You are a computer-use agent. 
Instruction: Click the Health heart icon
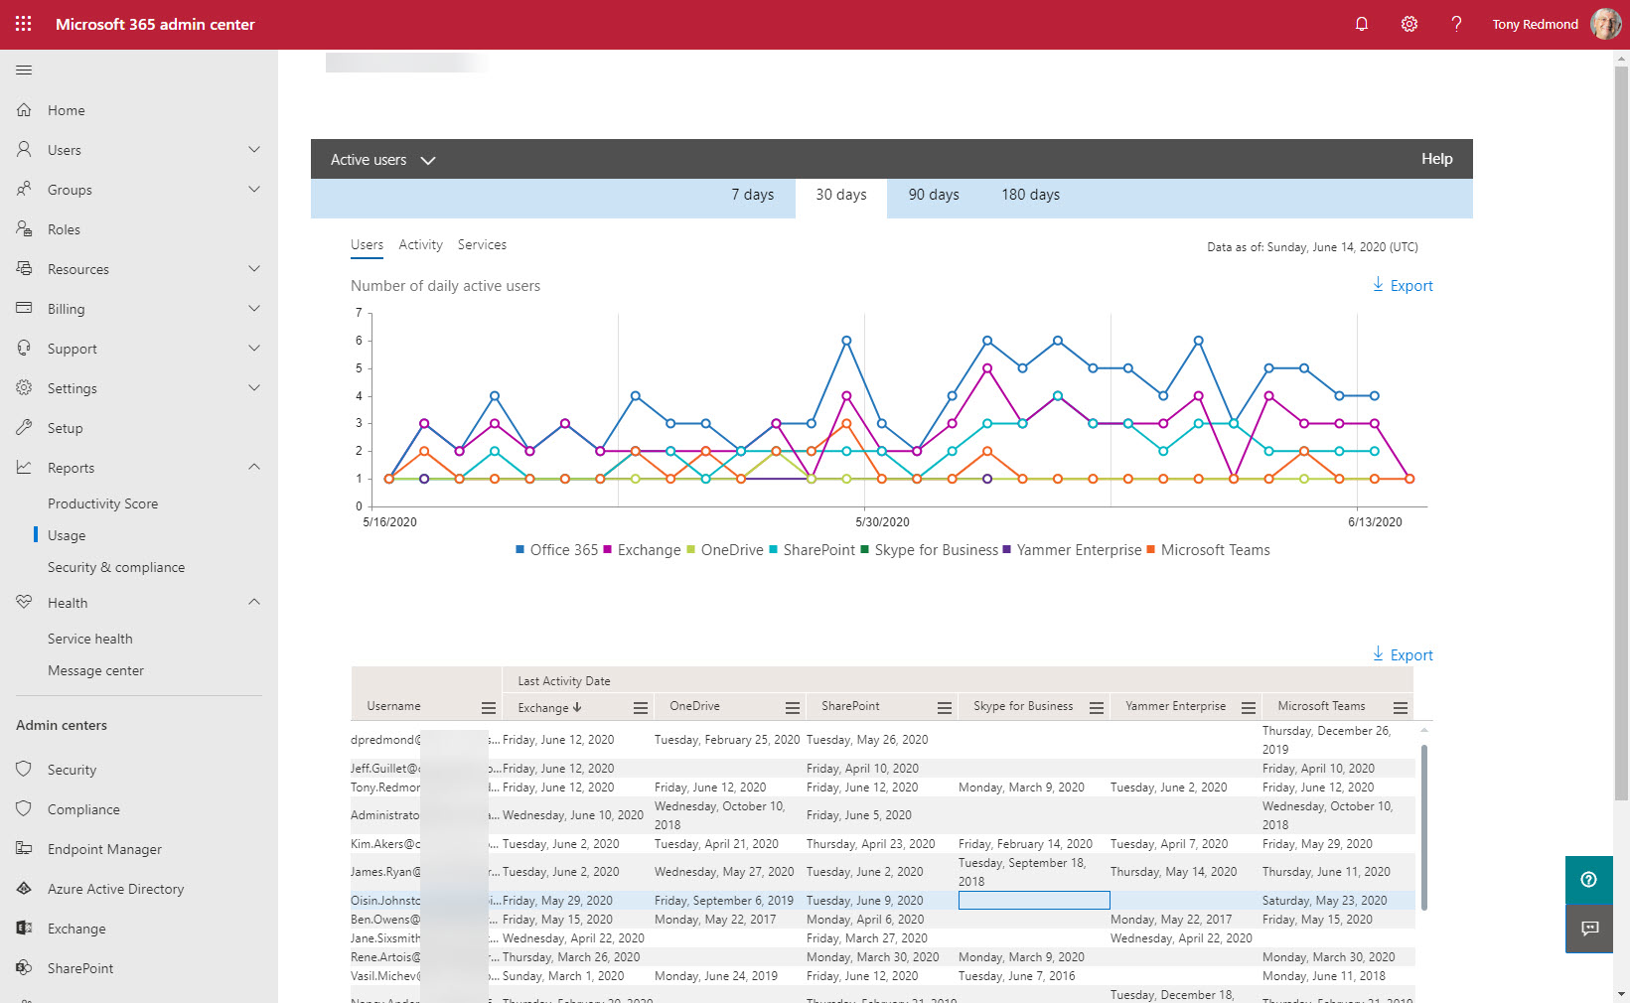tap(24, 603)
